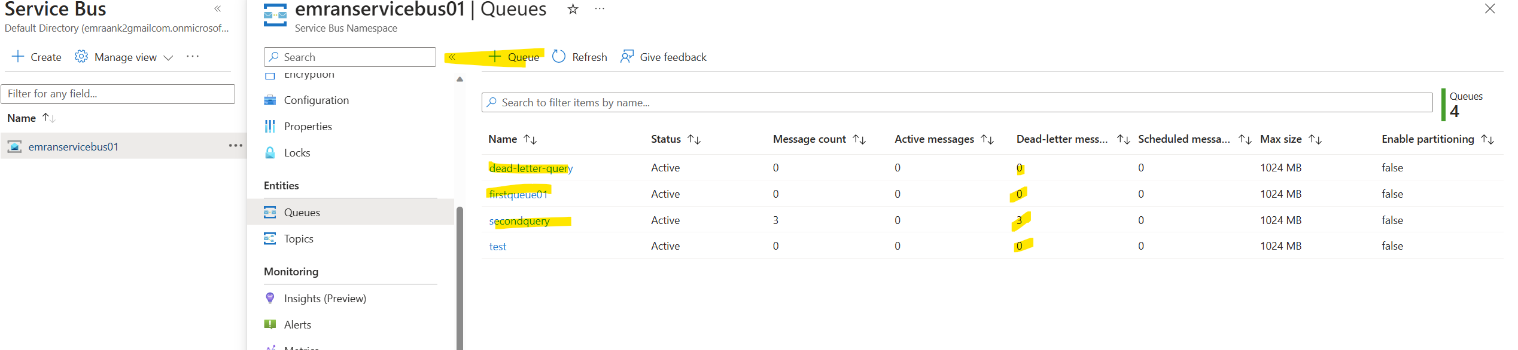Collapse the resource menu with double chevron
This screenshot has height=350, width=1518.
tap(452, 57)
